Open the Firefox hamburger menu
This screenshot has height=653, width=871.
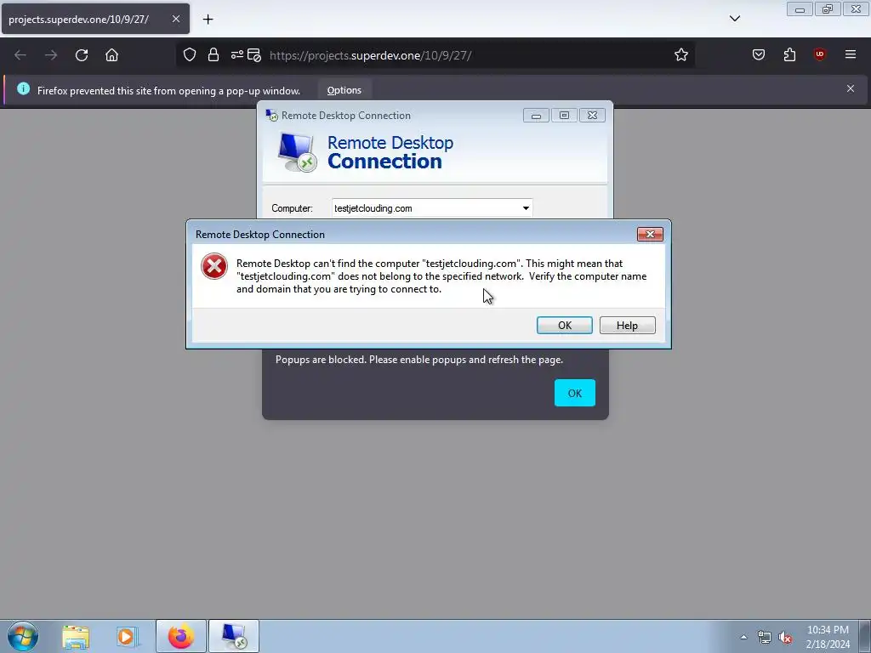pyautogui.click(x=851, y=54)
